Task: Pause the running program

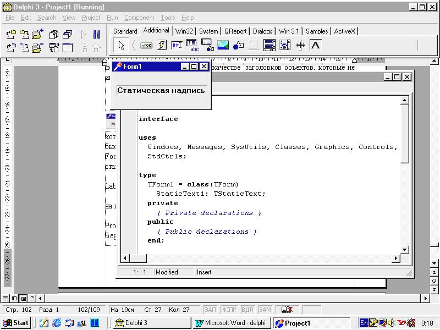Action: (x=97, y=35)
